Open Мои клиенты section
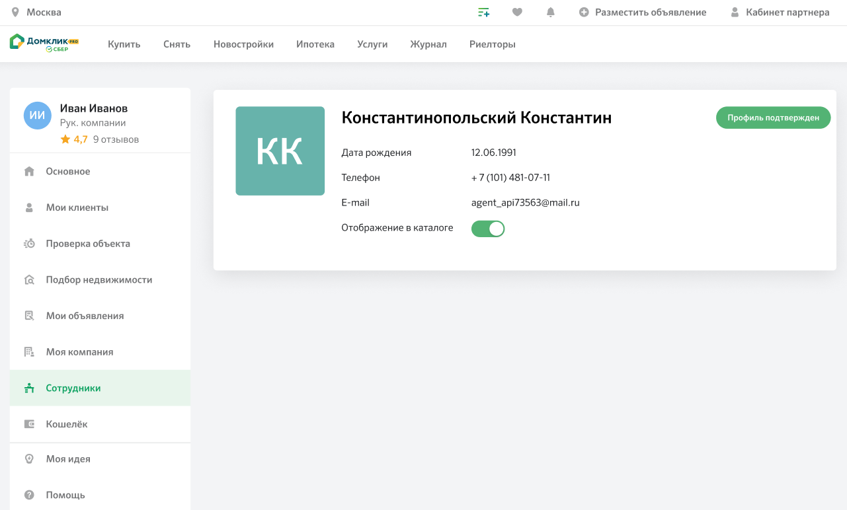 click(x=100, y=207)
